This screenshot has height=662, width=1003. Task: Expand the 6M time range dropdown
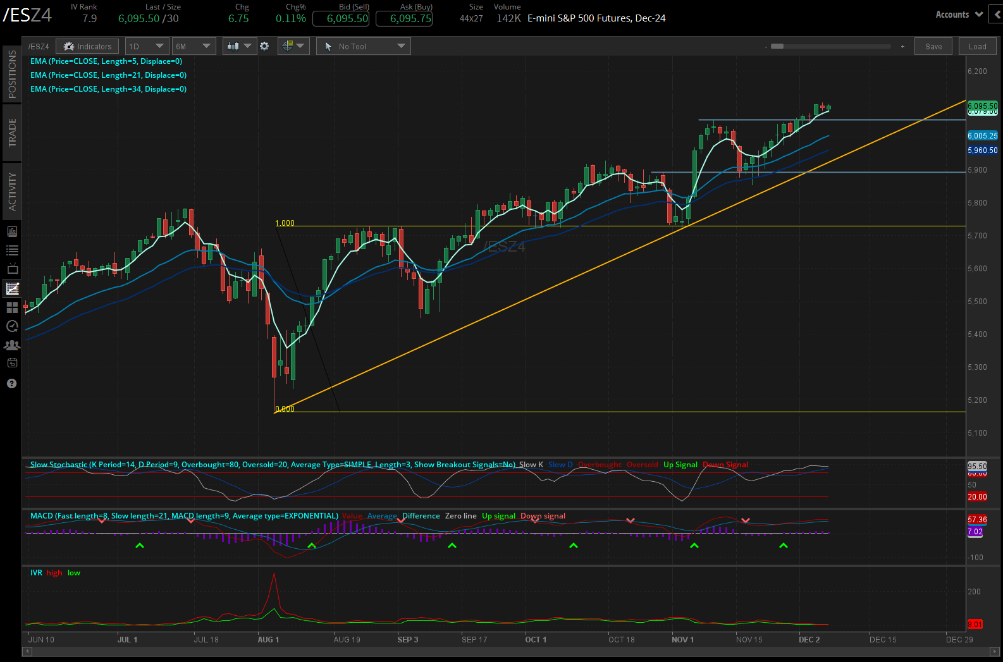tap(194, 46)
